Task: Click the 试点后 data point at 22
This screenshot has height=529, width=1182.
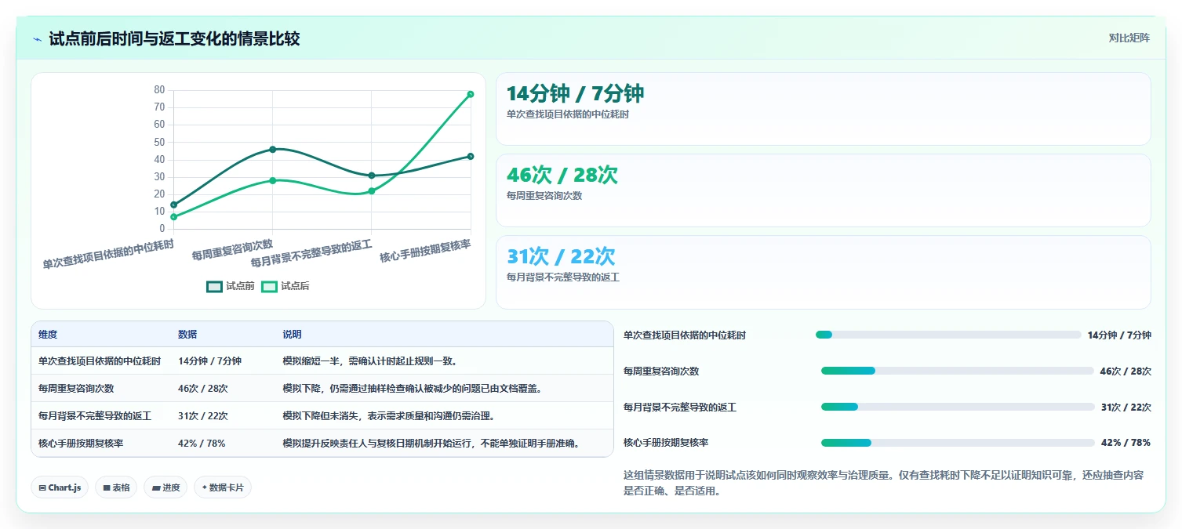Action: (x=372, y=191)
